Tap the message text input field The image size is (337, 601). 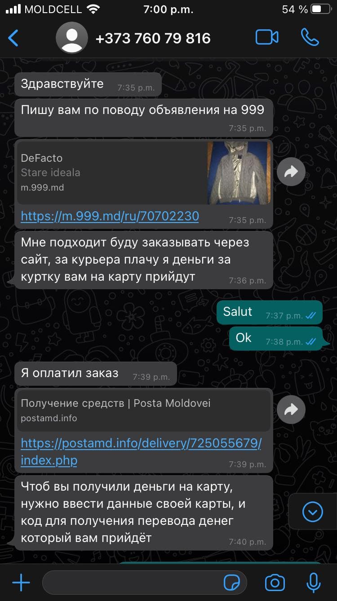click(x=145, y=583)
